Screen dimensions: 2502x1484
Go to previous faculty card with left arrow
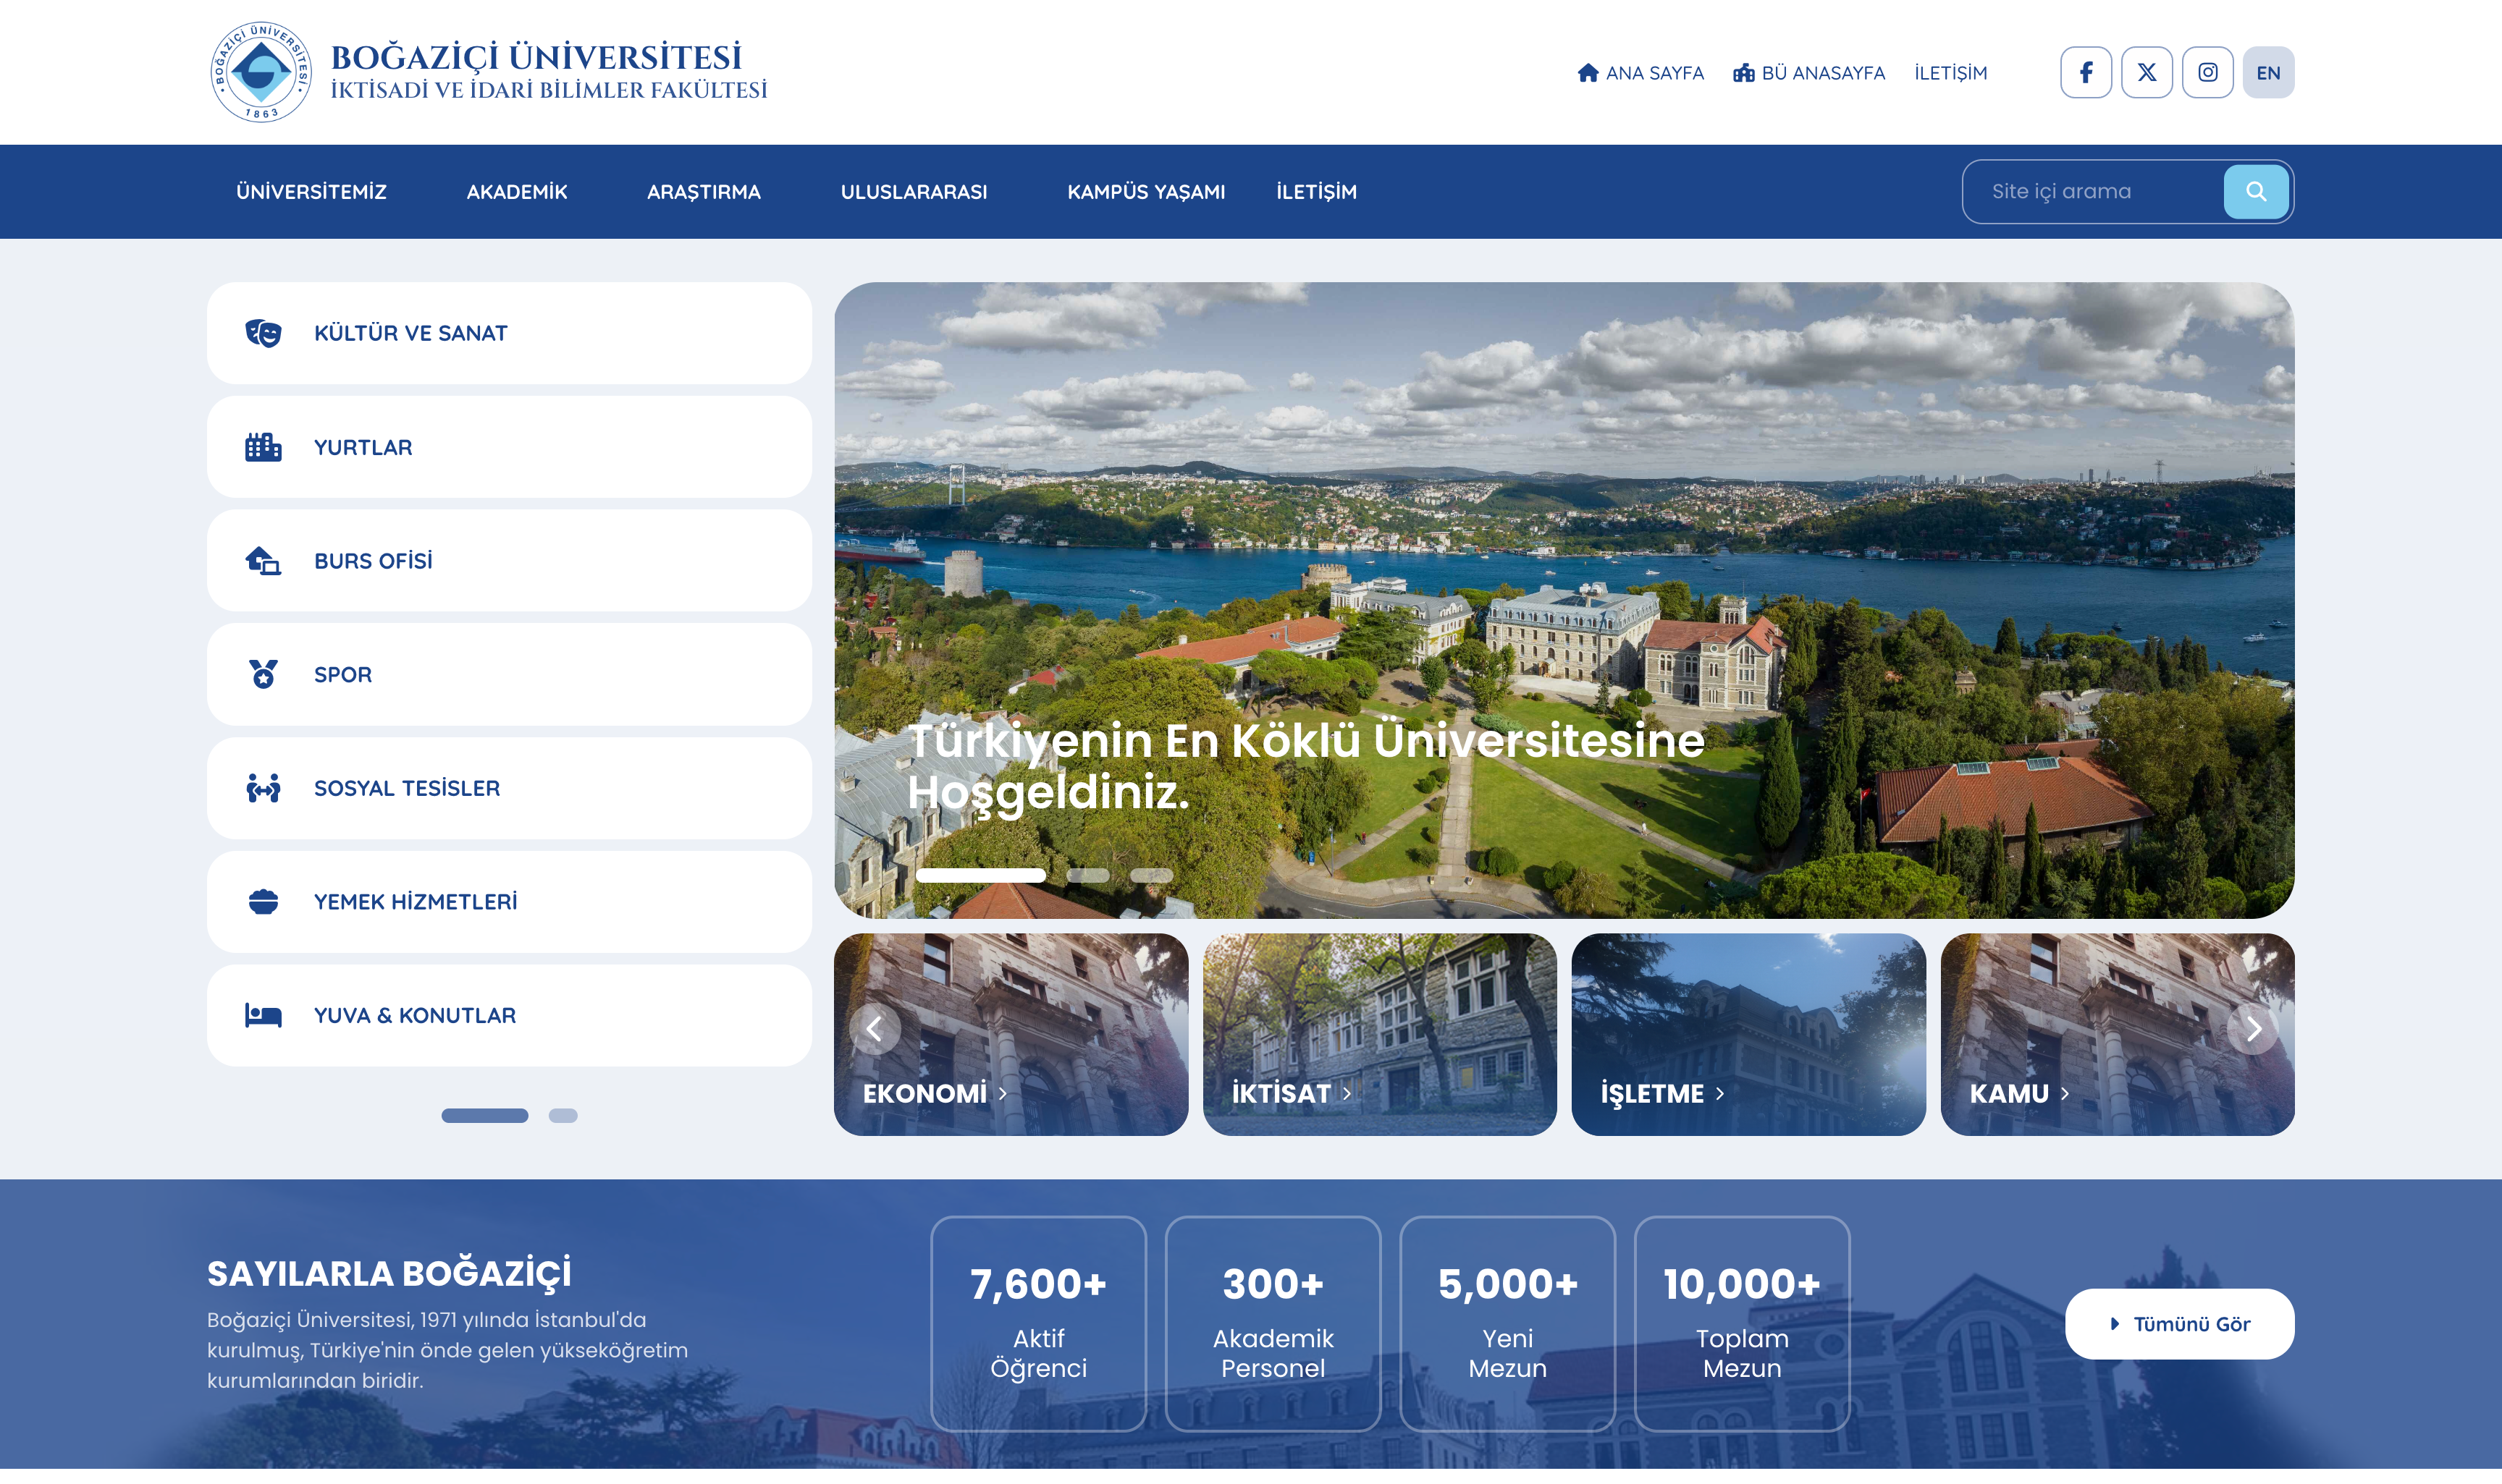tap(875, 1029)
